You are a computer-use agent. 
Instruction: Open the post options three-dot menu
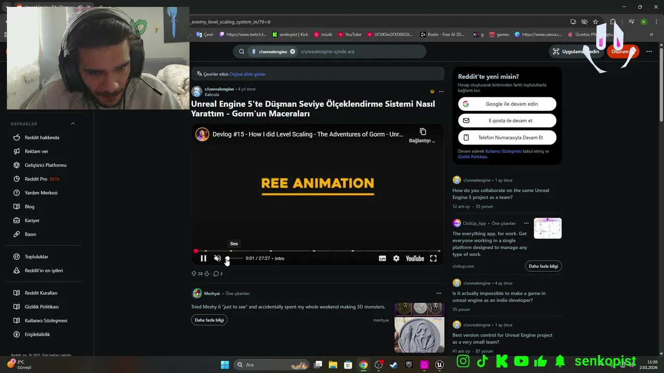click(x=441, y=91)
